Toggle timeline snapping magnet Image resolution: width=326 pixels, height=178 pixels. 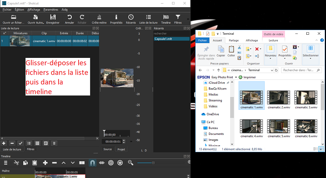(93, 163)
